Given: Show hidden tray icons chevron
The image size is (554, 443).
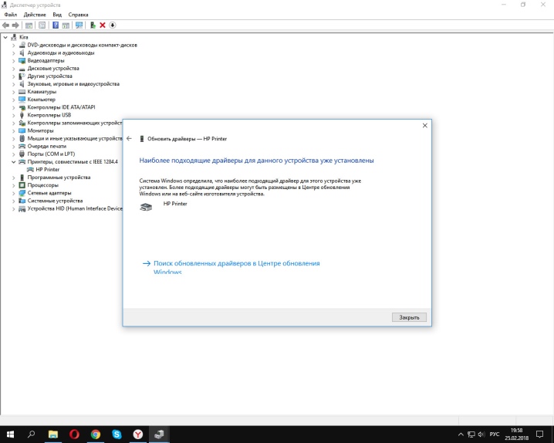Looking at the screenshot, I should [x=461, y=435].
